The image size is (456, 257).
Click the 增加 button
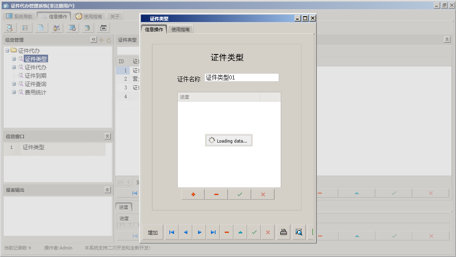coord(153,232)
